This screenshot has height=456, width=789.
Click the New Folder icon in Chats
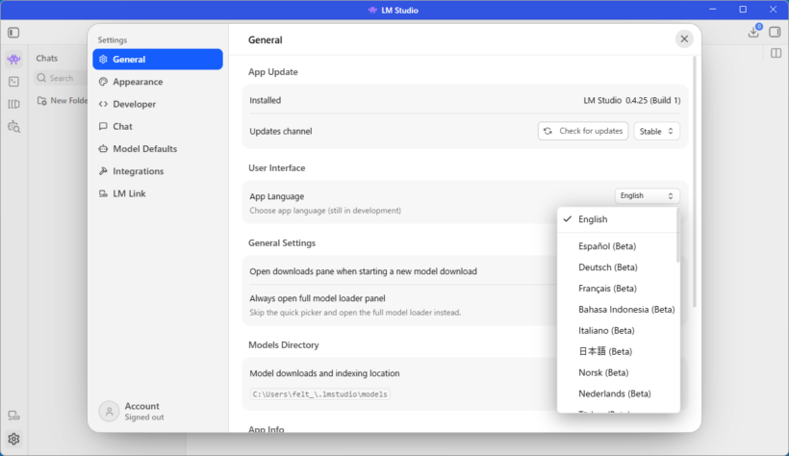[42, 101]
